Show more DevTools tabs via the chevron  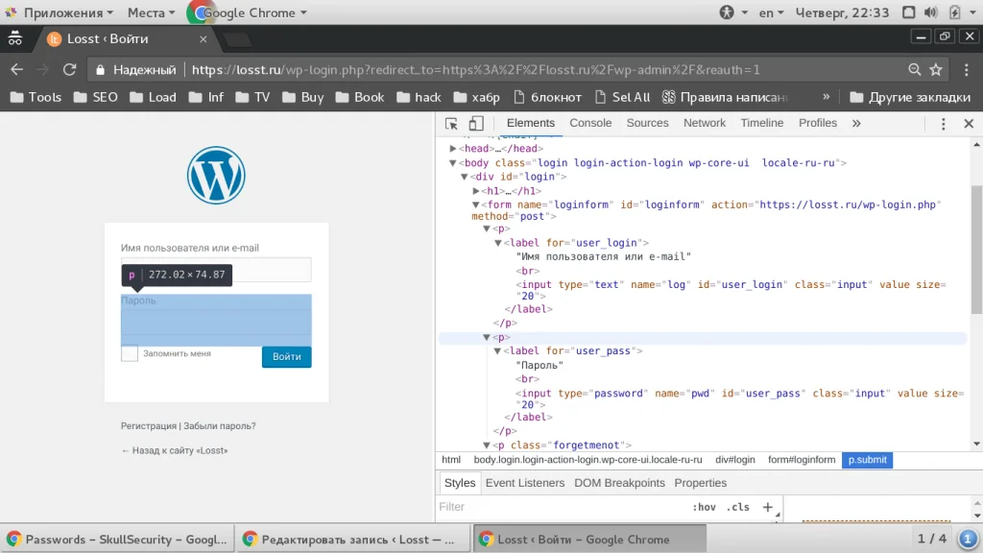pos(856,124)
